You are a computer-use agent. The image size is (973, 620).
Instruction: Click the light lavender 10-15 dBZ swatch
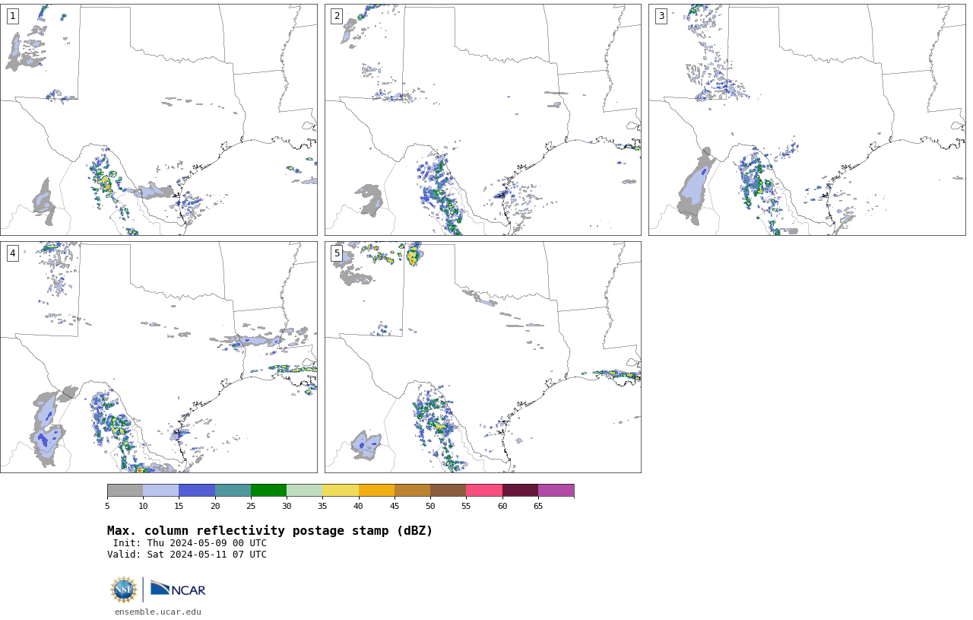point(160,490)
